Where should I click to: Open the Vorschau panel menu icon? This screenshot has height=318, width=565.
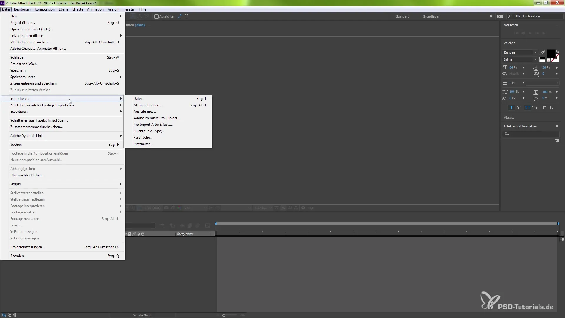pos(557,25)
